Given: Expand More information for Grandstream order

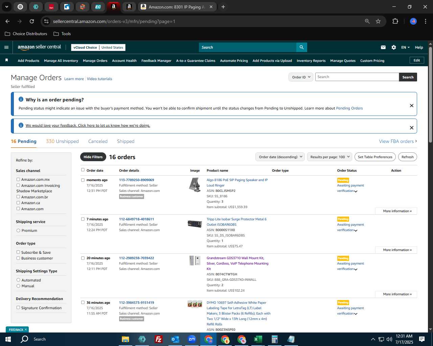Looking at the screenshot, I should pyautogui.click(x=396, y=294).
